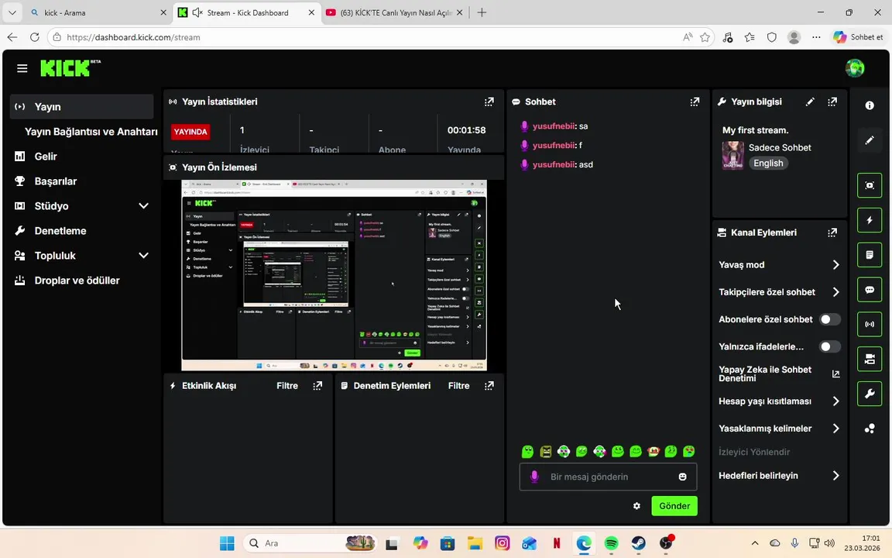Open Yavaş mod options chevron
The height and width of the screenshot is (558, 892).
[835, 265]
